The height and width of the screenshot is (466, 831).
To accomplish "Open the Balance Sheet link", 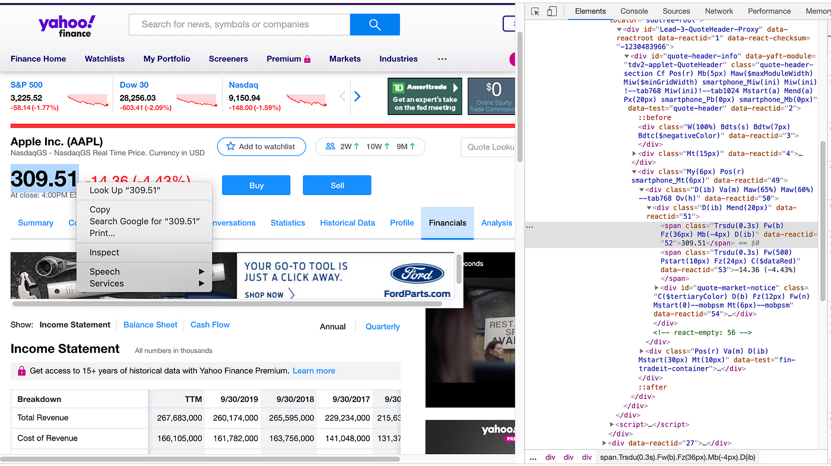I will 150,325.
